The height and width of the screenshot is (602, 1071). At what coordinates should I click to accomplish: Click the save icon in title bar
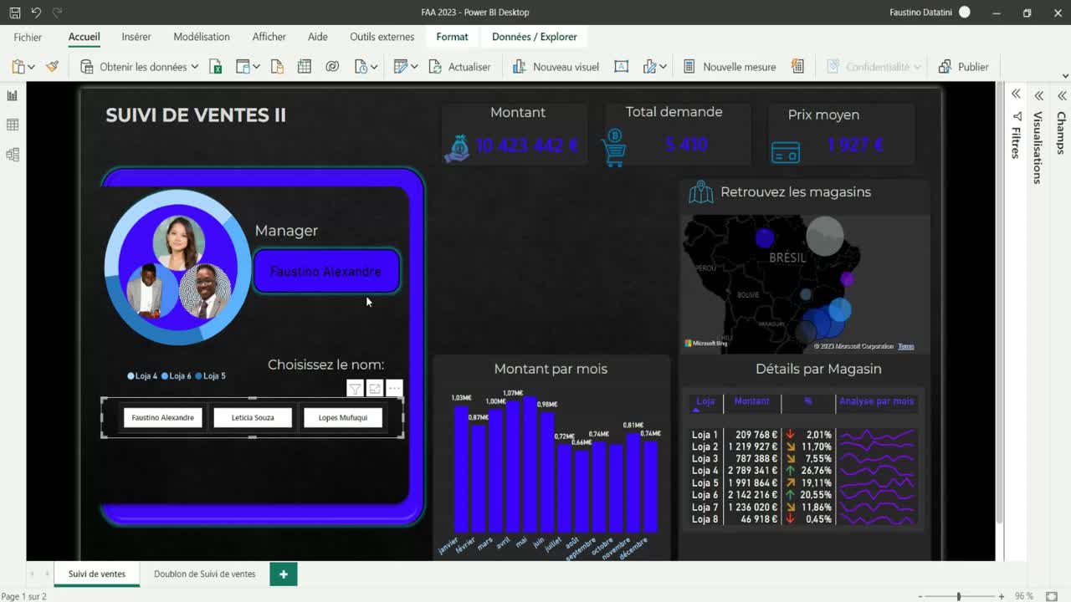point(15,13)
